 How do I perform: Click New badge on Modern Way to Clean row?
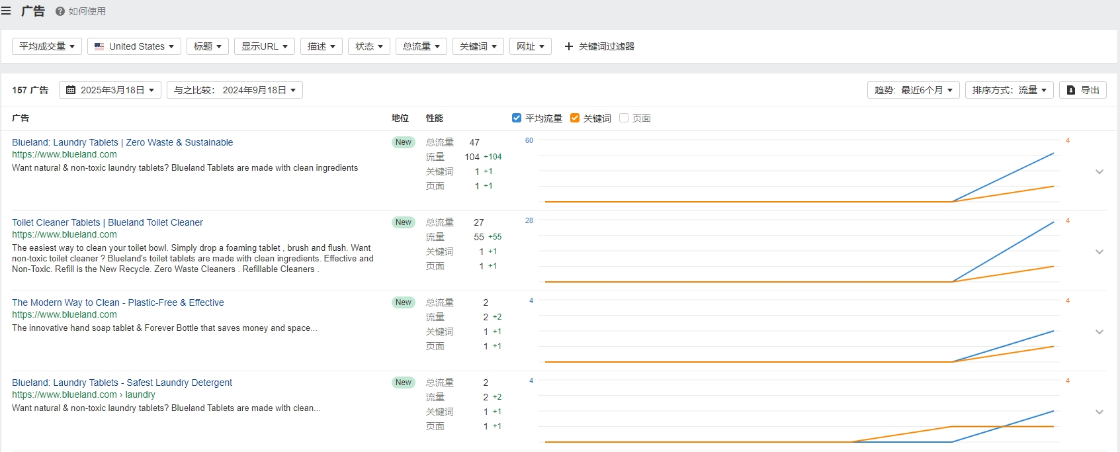(404, 302)
